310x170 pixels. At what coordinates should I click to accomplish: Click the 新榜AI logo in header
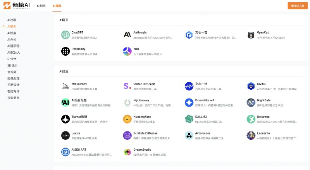pos(17,6)
